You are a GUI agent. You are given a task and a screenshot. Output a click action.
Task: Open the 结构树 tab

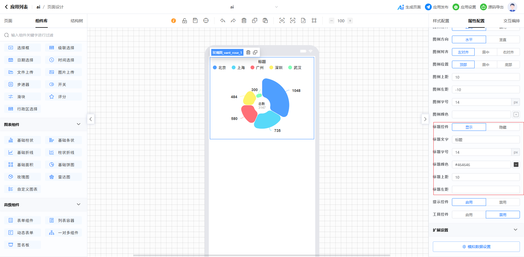coord(77,21)
